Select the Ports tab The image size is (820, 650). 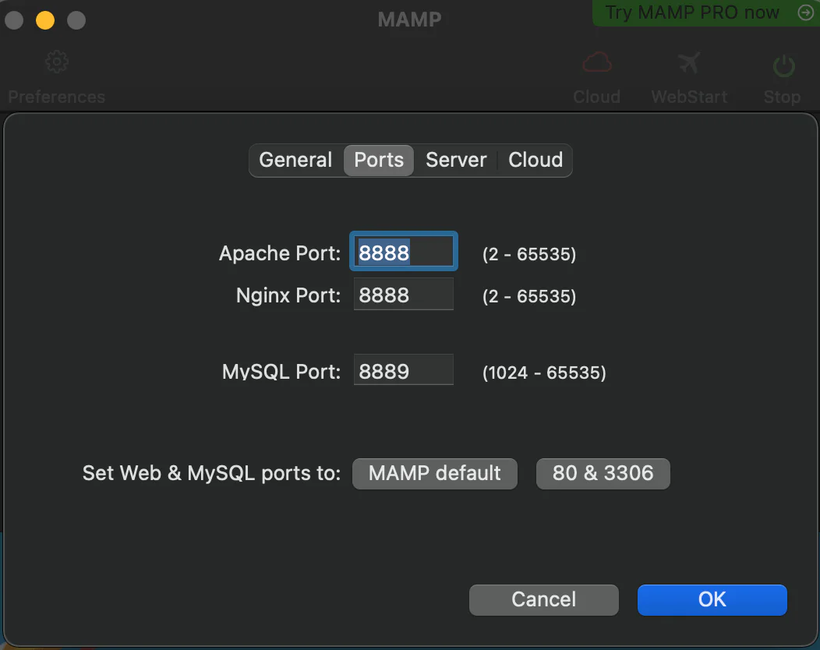tap(379, 160)
